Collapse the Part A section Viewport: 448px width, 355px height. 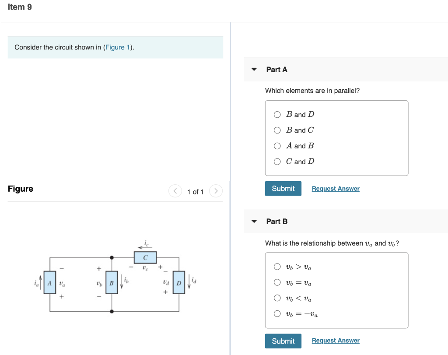click(x=254, y=70)
